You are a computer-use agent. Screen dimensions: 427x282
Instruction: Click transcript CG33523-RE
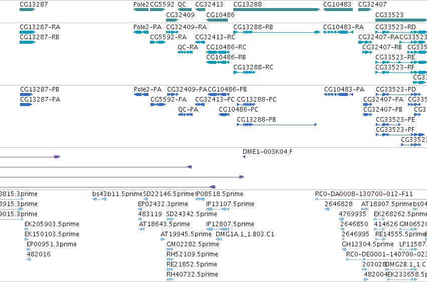pyautogui.click(x=395, y=57)
